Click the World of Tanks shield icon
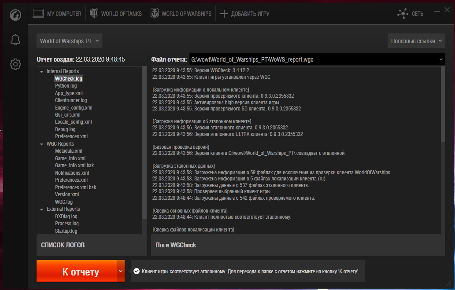The height and width of the screenshot is (290, 455). click(94, 13)
